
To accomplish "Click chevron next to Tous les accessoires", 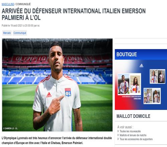I will (118, 139).
